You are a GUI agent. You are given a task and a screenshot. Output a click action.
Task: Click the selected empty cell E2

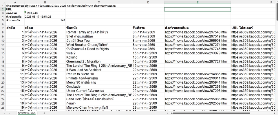coord(197,9)
